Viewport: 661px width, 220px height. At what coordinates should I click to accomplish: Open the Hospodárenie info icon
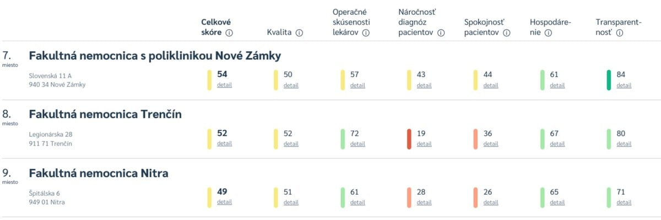pyautogui.click(x=548, y=33)
